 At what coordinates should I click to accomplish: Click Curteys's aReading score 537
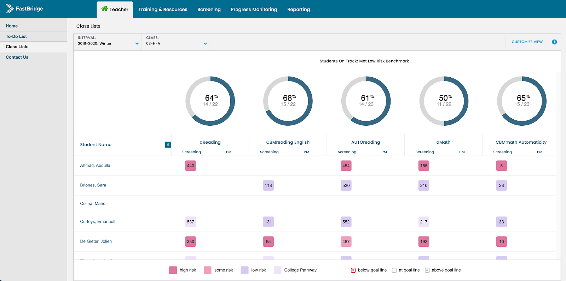(x=191, y=222)
